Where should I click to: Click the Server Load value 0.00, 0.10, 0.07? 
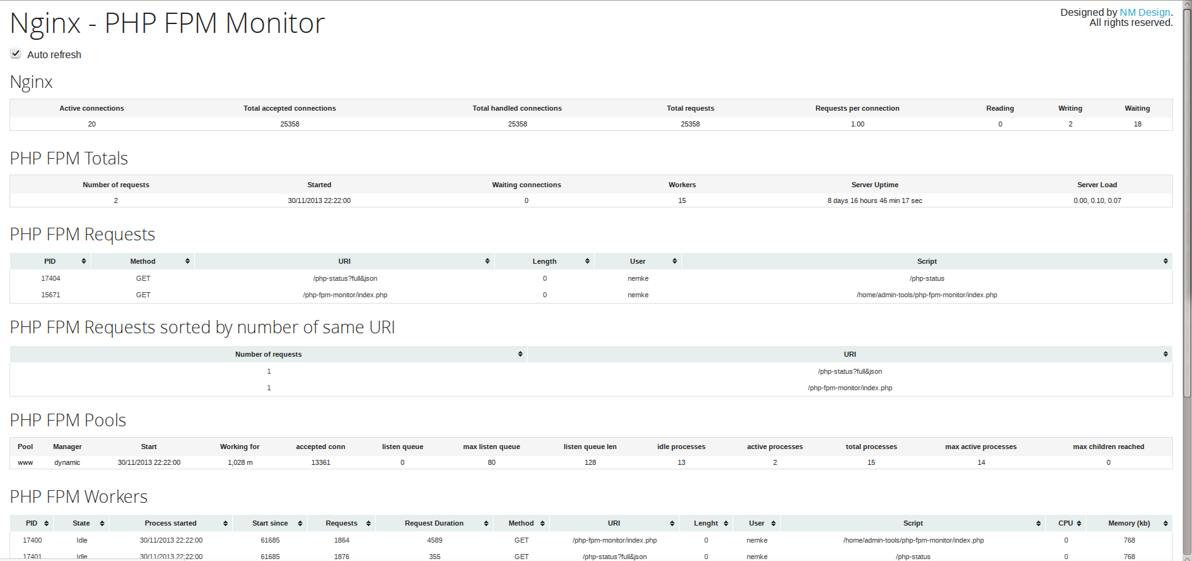click(x=1097, y=200)
